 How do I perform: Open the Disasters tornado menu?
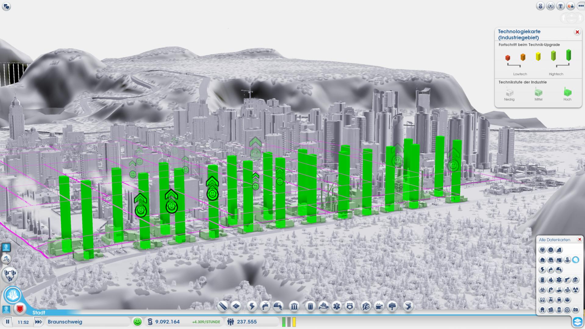408,306
